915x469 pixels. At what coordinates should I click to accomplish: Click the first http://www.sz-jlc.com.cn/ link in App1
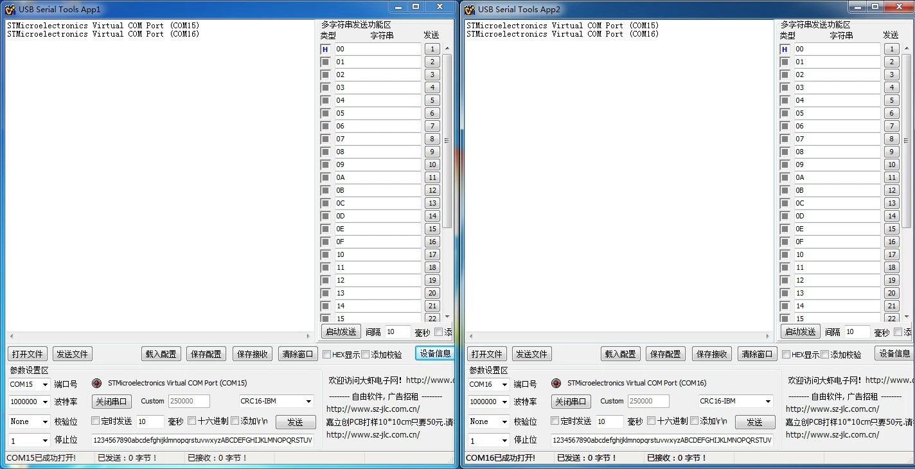pyautogui.click(x=373, y=409)
